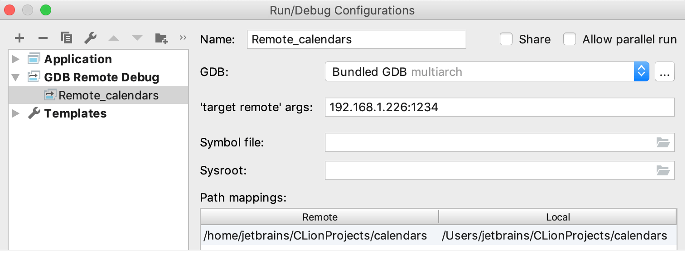Collapse the GDB Remote Debug node
Image resolution: width=687 pixels, height=254 pixels.
(x=16, y=77)
